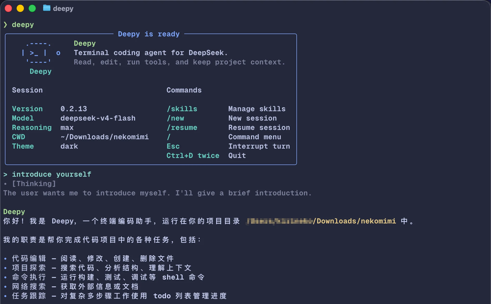Click the red close window button
The width and height of the screenshot is (491, 304).
(x=8, y=8)
